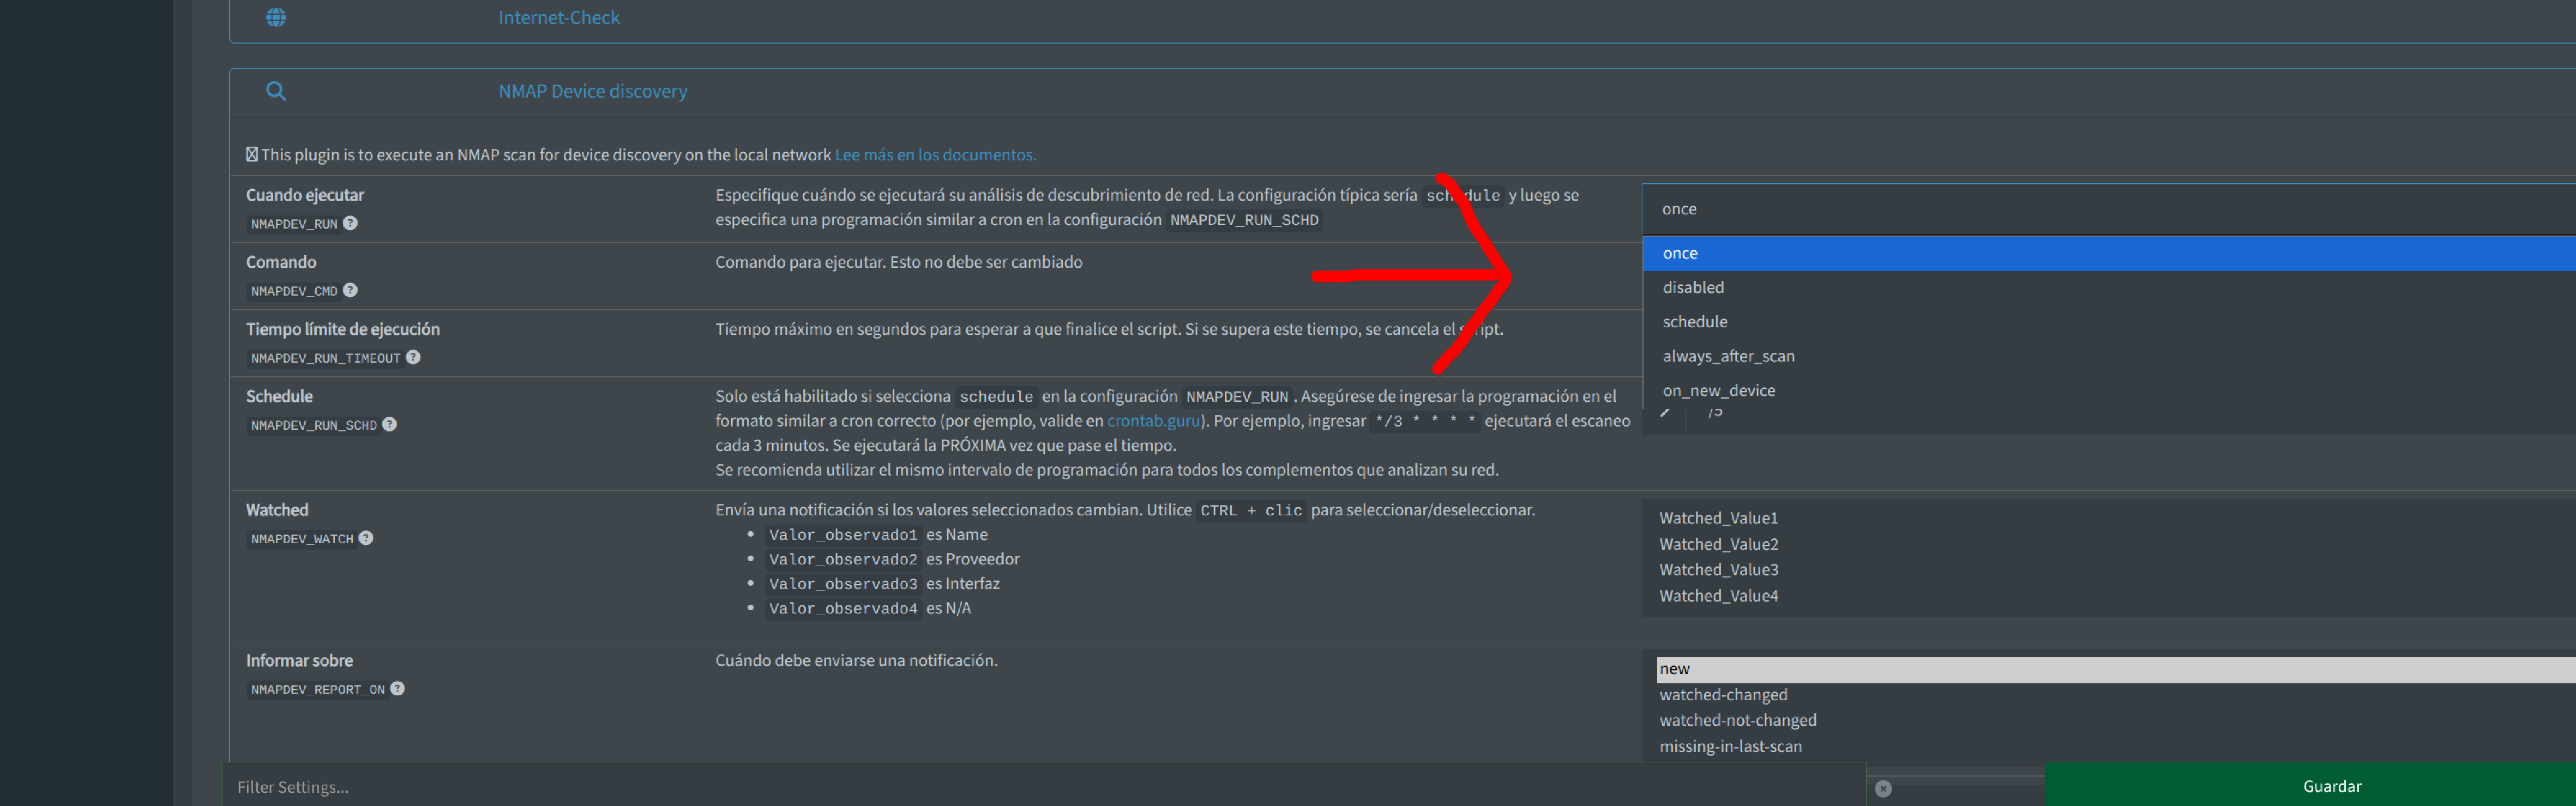
Task: Collapse the NMAP Device discovery header
Action: [592, 91]
